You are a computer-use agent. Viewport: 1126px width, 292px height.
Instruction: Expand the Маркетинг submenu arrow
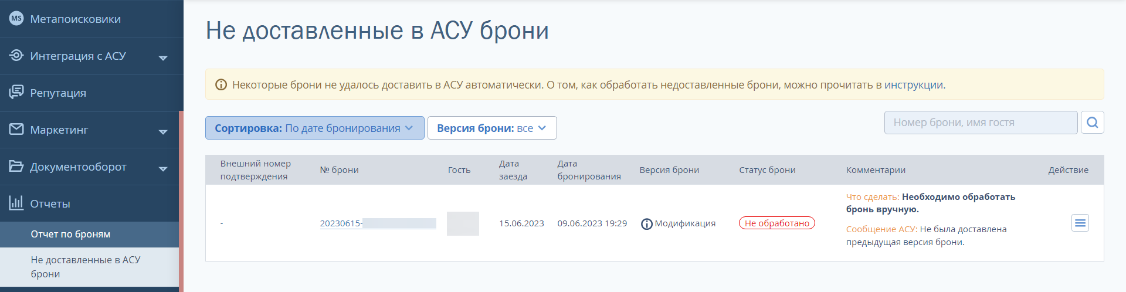(163, 131)
